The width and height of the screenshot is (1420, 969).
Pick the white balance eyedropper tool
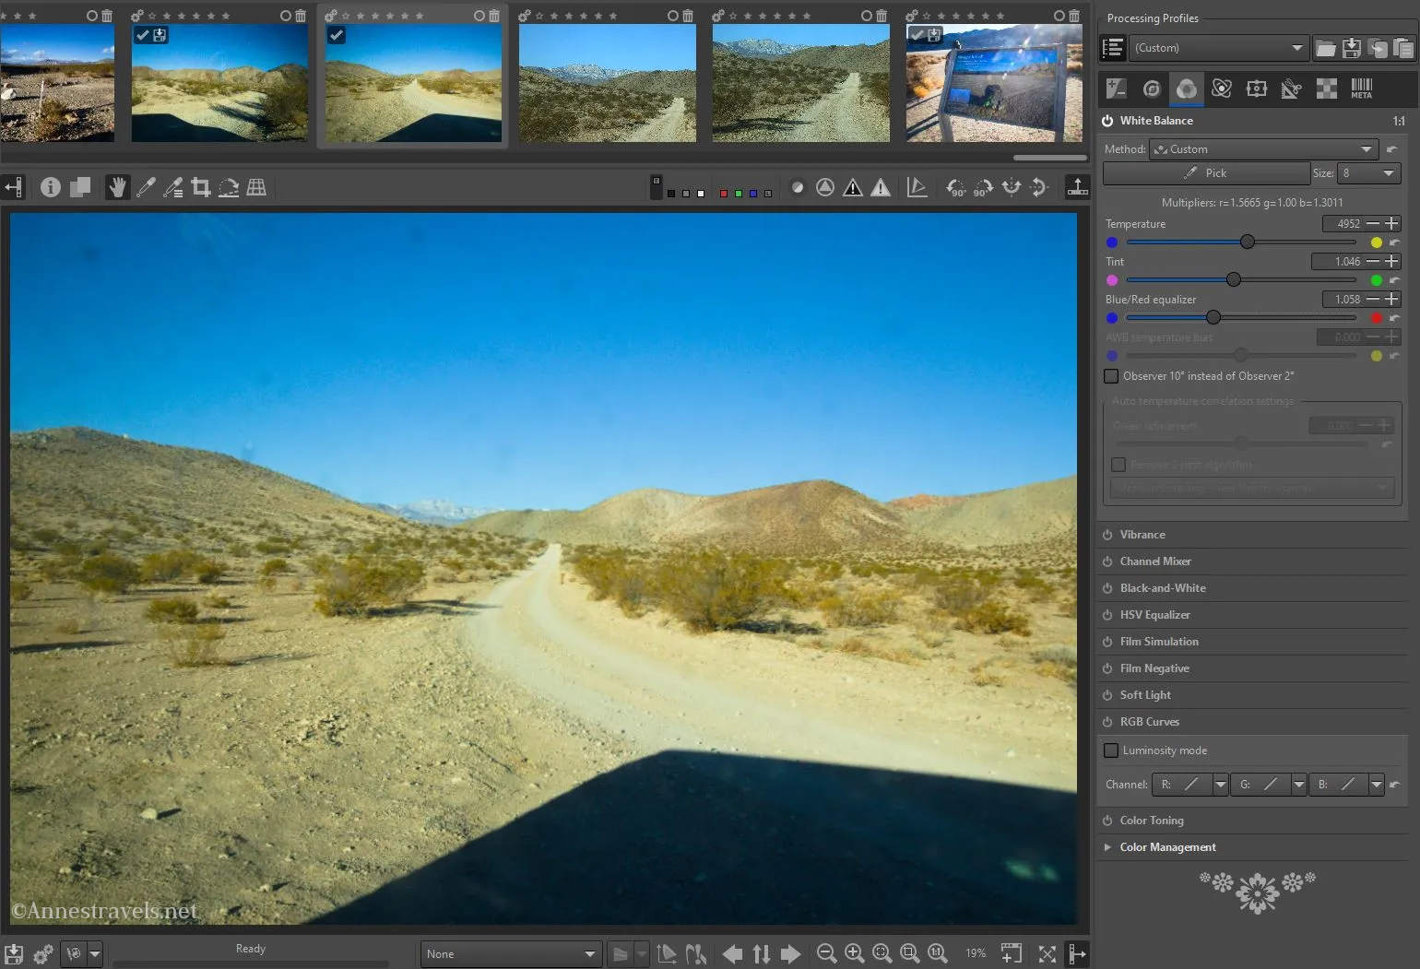[146, 188]
